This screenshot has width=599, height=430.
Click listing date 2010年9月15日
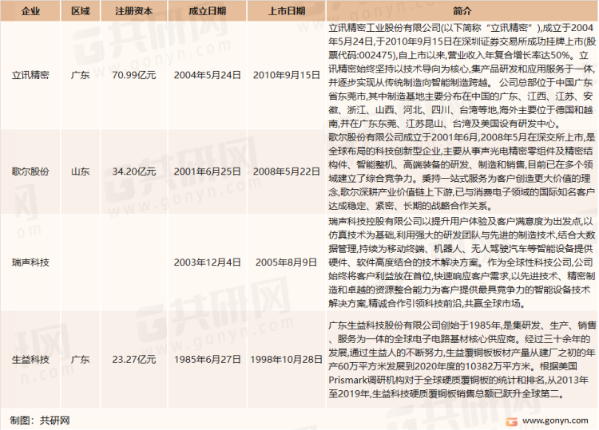[x=287, y=75]
